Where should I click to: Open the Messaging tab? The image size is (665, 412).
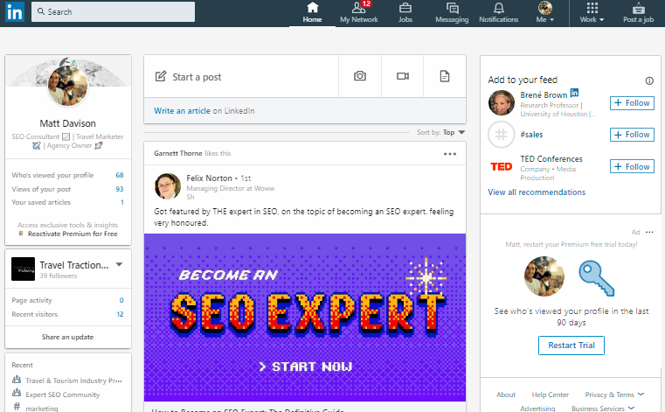pos(452,13)
